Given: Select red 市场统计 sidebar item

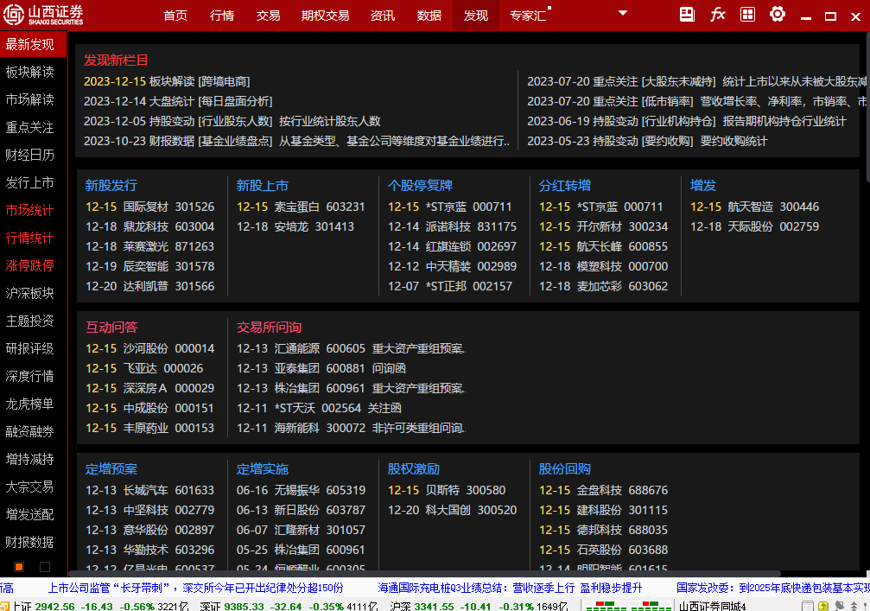Looking at the screenshot, I should coord(30,210).
